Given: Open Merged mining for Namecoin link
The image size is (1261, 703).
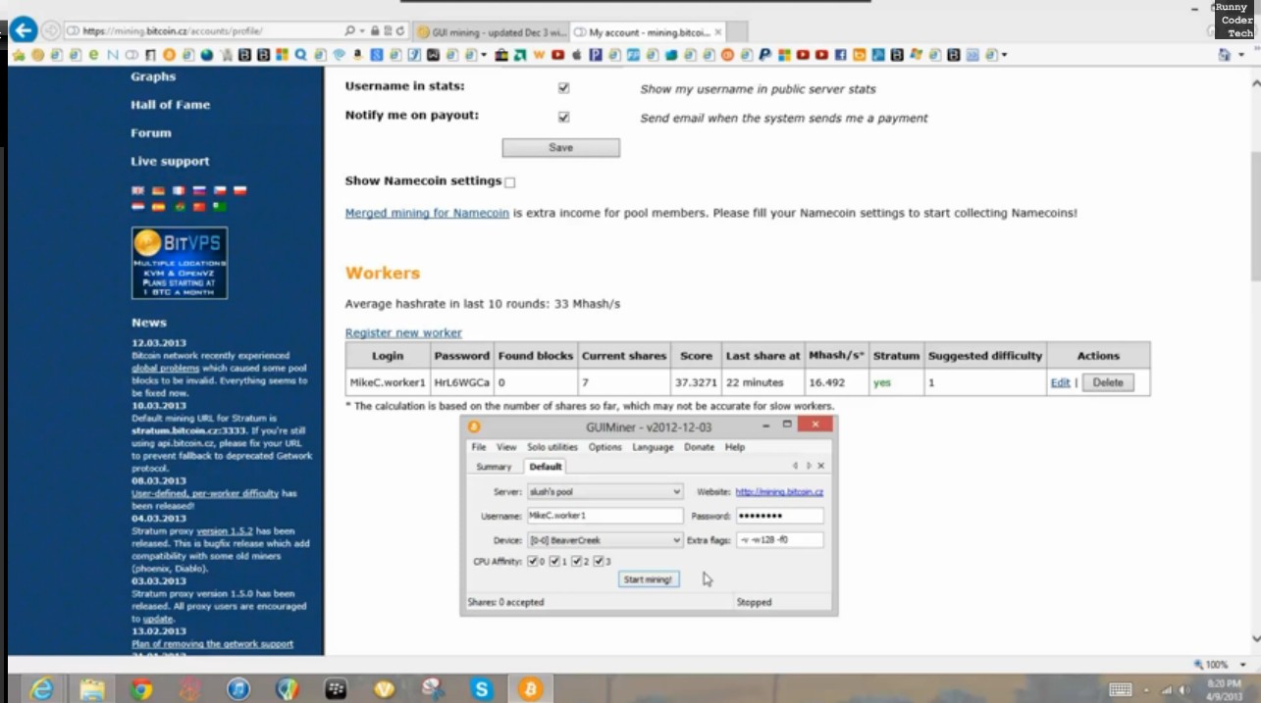Looking at the screenshot, I should 427,212.
